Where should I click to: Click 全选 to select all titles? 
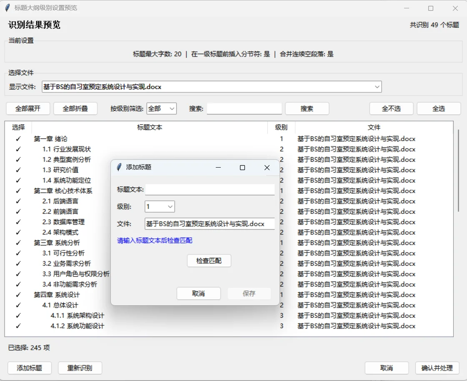[x=439, y=108]
